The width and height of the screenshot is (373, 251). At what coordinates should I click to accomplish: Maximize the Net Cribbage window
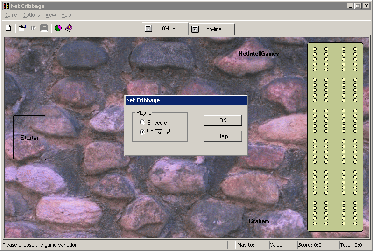coord(358,6)
